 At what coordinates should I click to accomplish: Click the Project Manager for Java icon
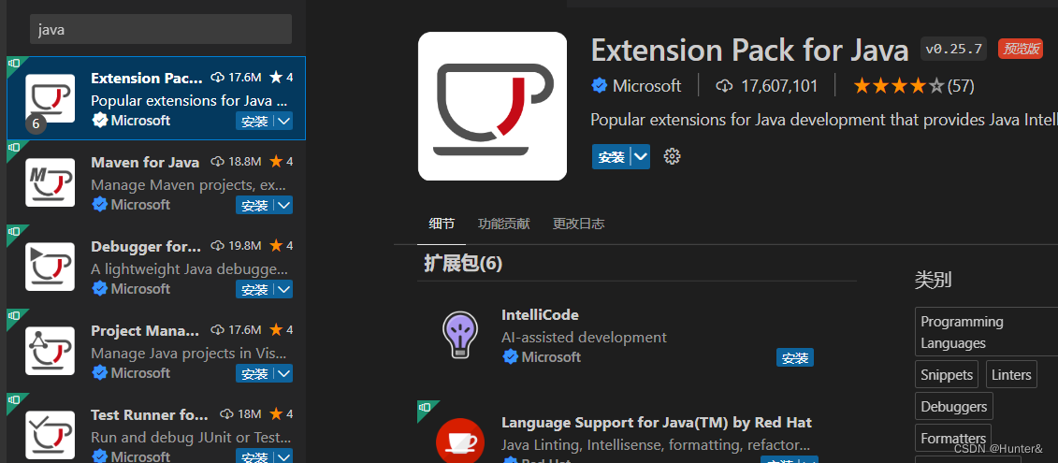pyautogui.click(x=50, y=351)
